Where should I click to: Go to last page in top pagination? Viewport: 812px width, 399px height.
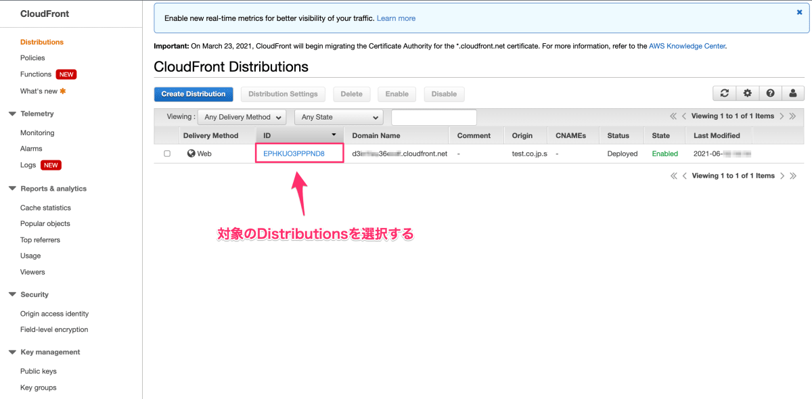pyautogui.click(x=792, y=116)
